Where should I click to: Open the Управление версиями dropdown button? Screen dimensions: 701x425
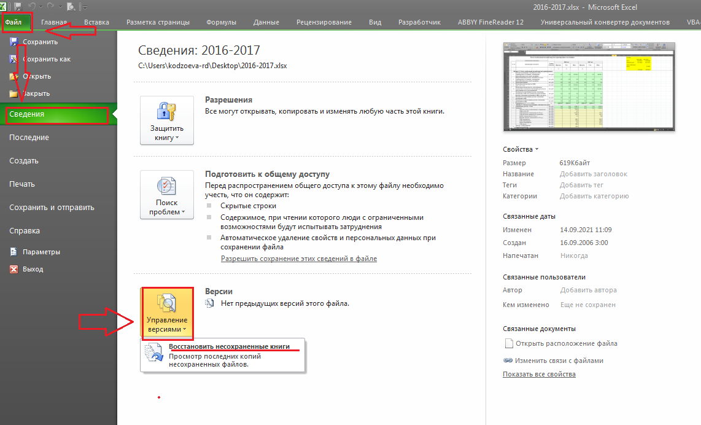(167, 311)
